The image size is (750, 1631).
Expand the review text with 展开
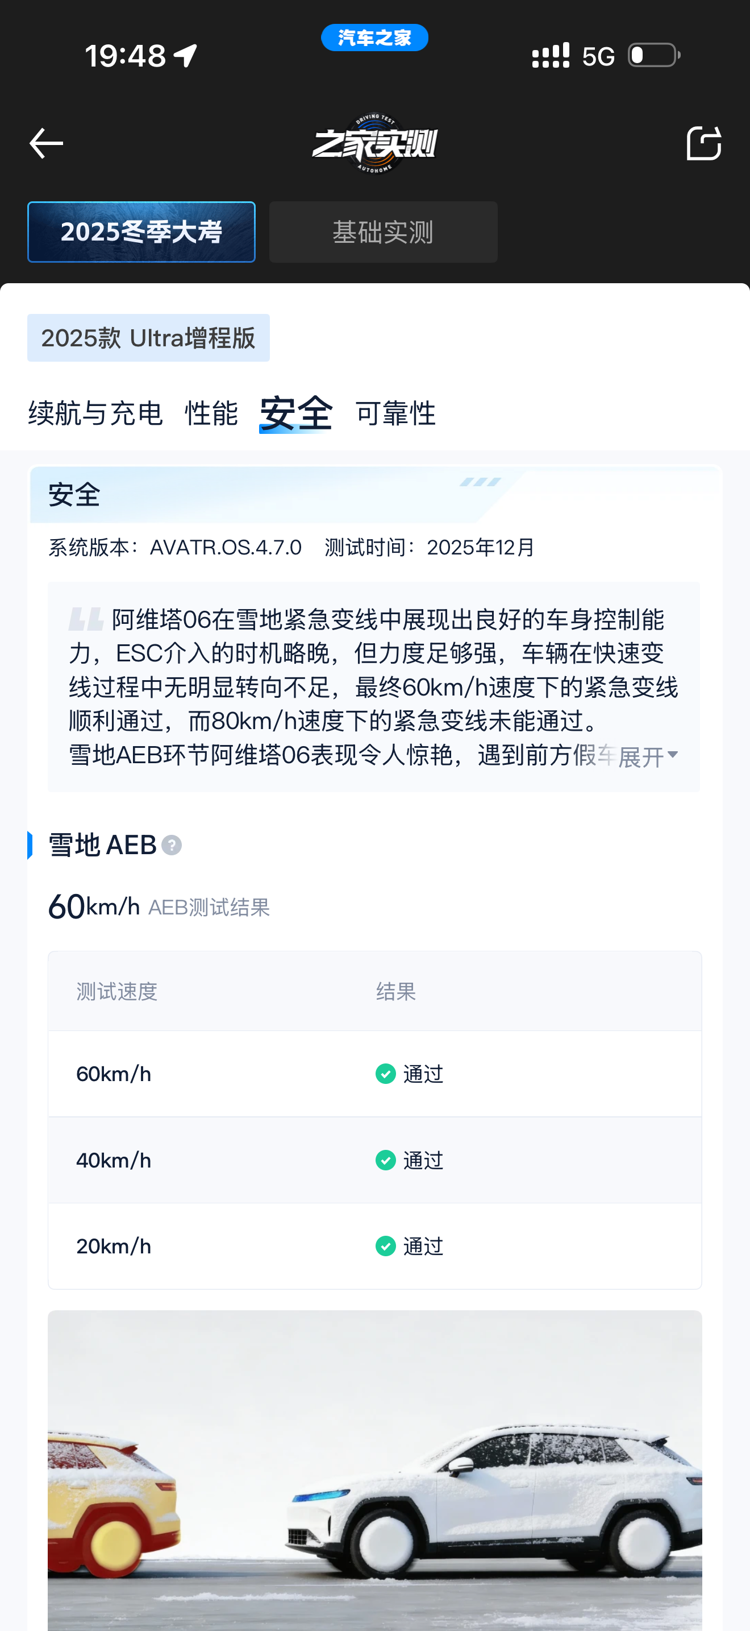click(647, 756)
